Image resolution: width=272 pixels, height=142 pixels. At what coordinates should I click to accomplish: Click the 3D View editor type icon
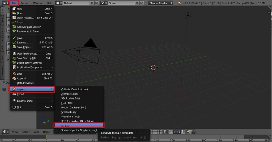click(x=6, y=132)
